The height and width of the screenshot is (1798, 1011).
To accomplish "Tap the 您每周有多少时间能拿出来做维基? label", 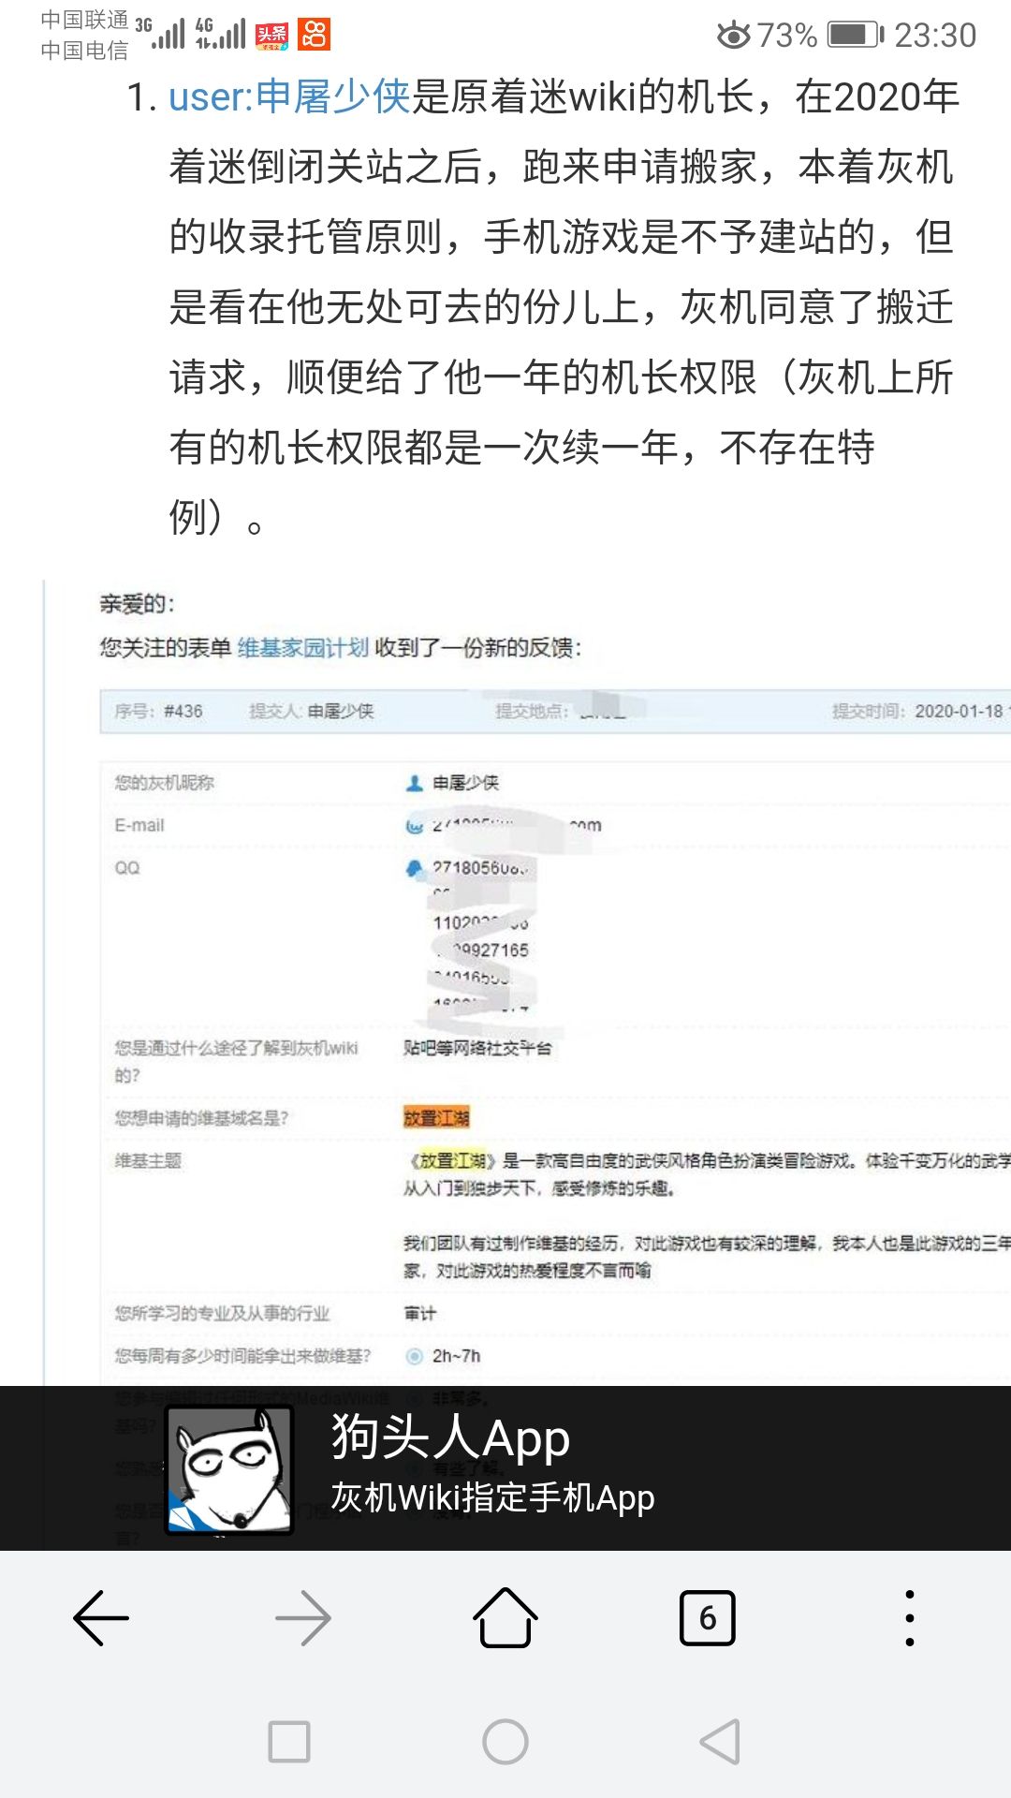I will click(242, 1356).
